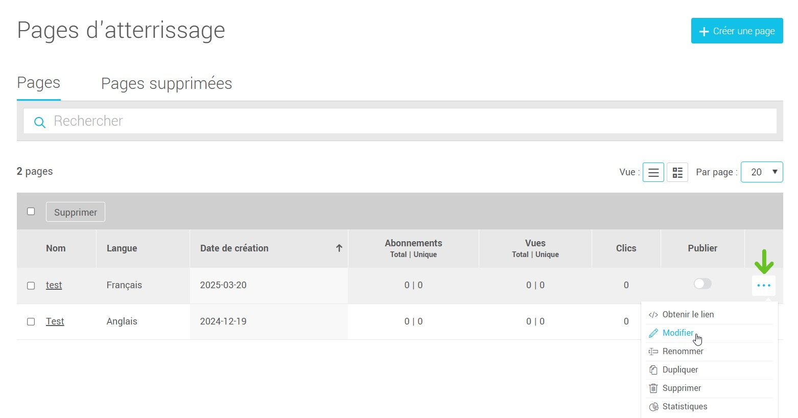The height and width of the screenshot is (418, 798).
Task: Switch to grid view icon
Action: pos(677,173)
